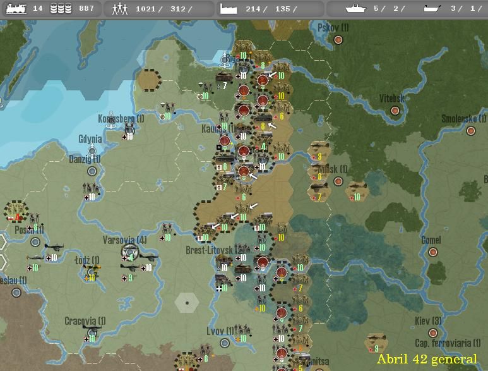Select the anchor port icon at Gdynia
The image size is (488, 371).
click(92, 149)
